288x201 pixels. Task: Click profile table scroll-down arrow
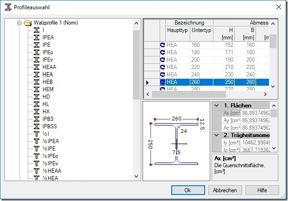point(273,87)
